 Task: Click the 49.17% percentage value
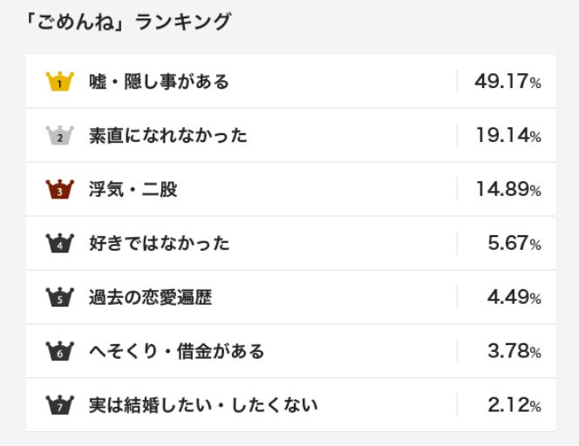click(507, 82)
